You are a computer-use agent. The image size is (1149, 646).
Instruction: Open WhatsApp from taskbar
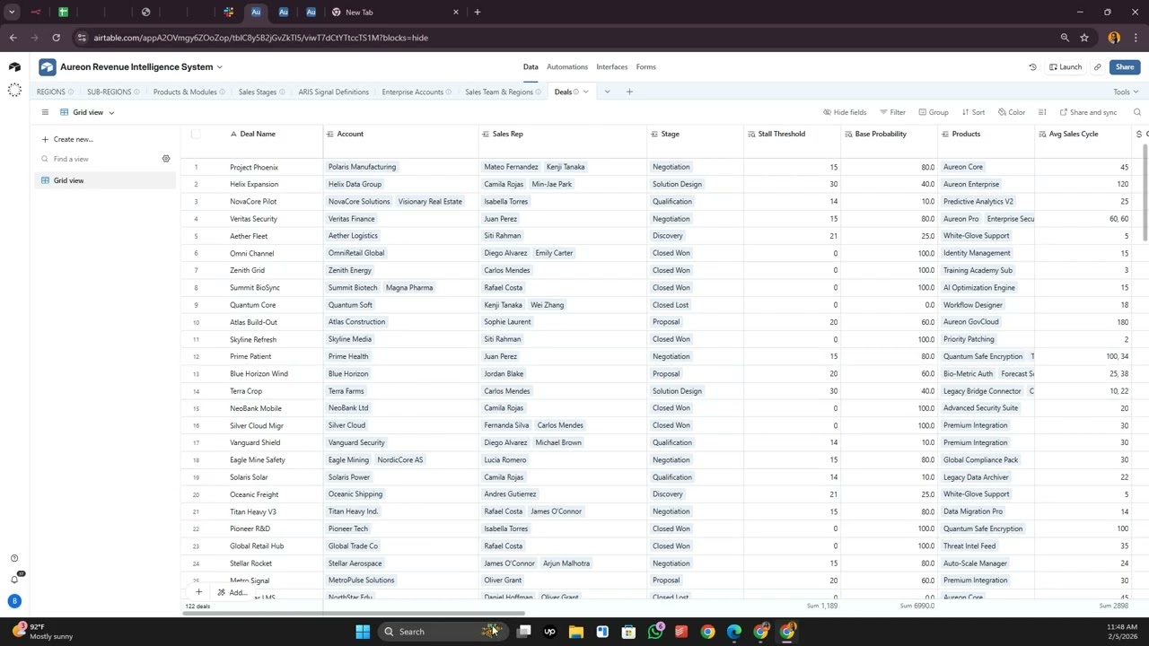[x=655, y=632]
